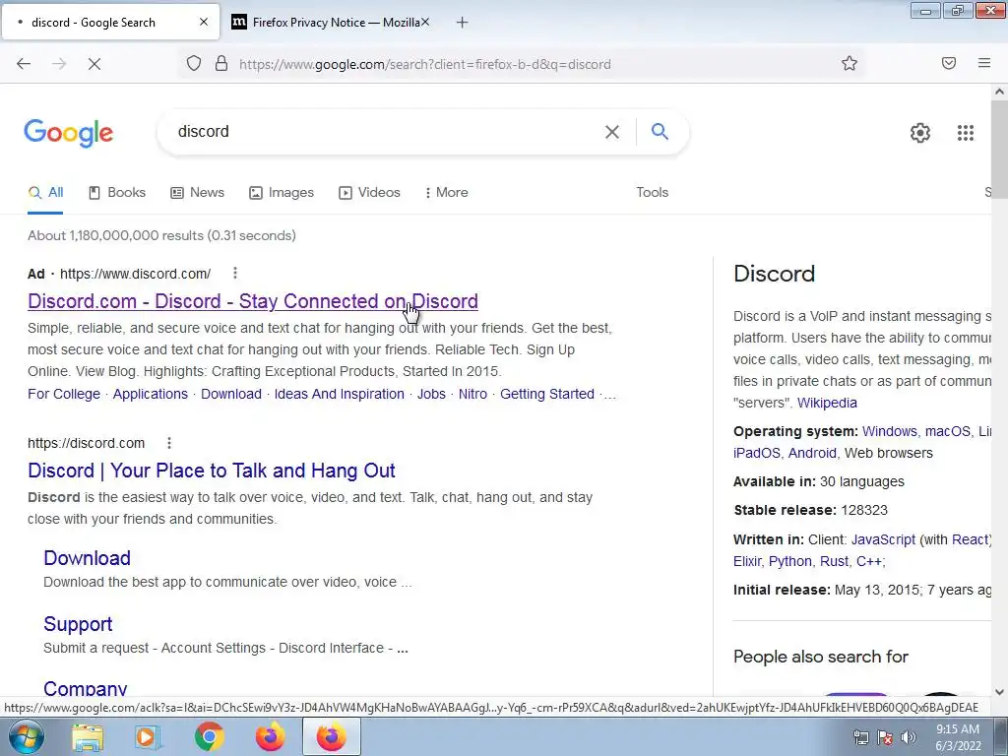Open the Windows operating system link
1008x756 pixels.
pos(890,431)
